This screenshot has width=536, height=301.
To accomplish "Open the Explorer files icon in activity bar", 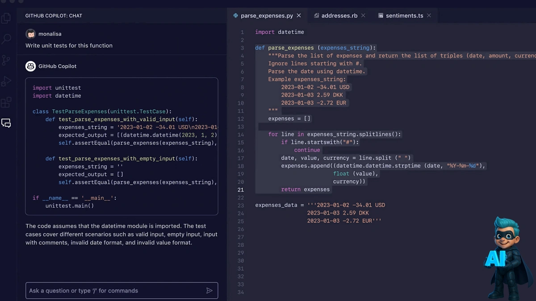I will (x=6, y=18).
